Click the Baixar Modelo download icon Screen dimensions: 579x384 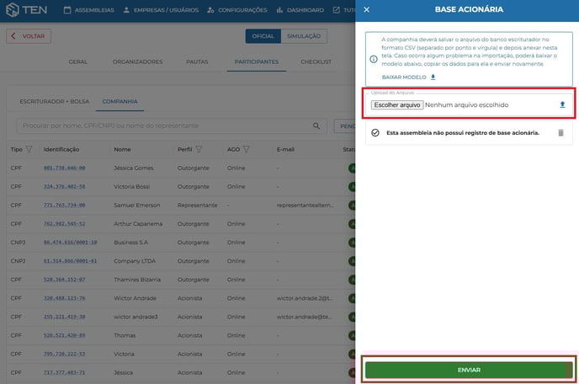coord(433,77)
